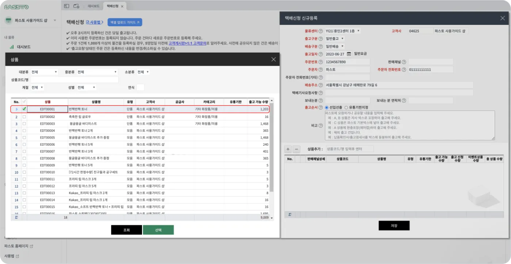511x264 pixels.
Task: Expand the 파스토 사용가이드 샵 shop selector in sidebar
Action: 55,21
